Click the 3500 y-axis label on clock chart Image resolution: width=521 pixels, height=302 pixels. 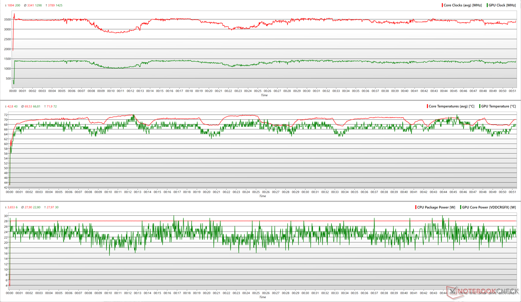(x=7, y=19)
